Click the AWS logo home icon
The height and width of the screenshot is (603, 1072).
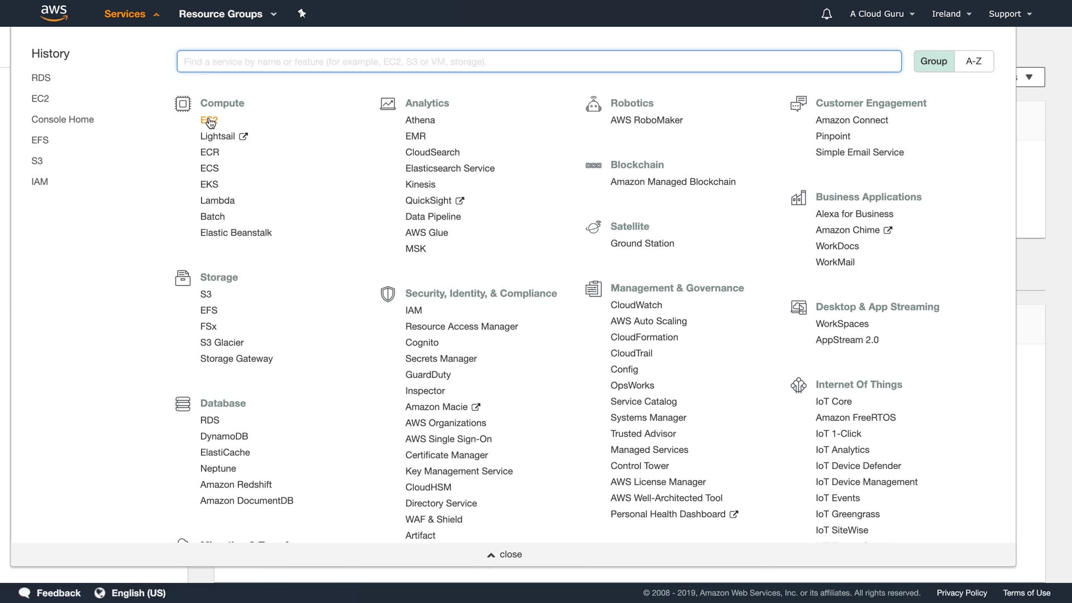(x=54, y=13)
